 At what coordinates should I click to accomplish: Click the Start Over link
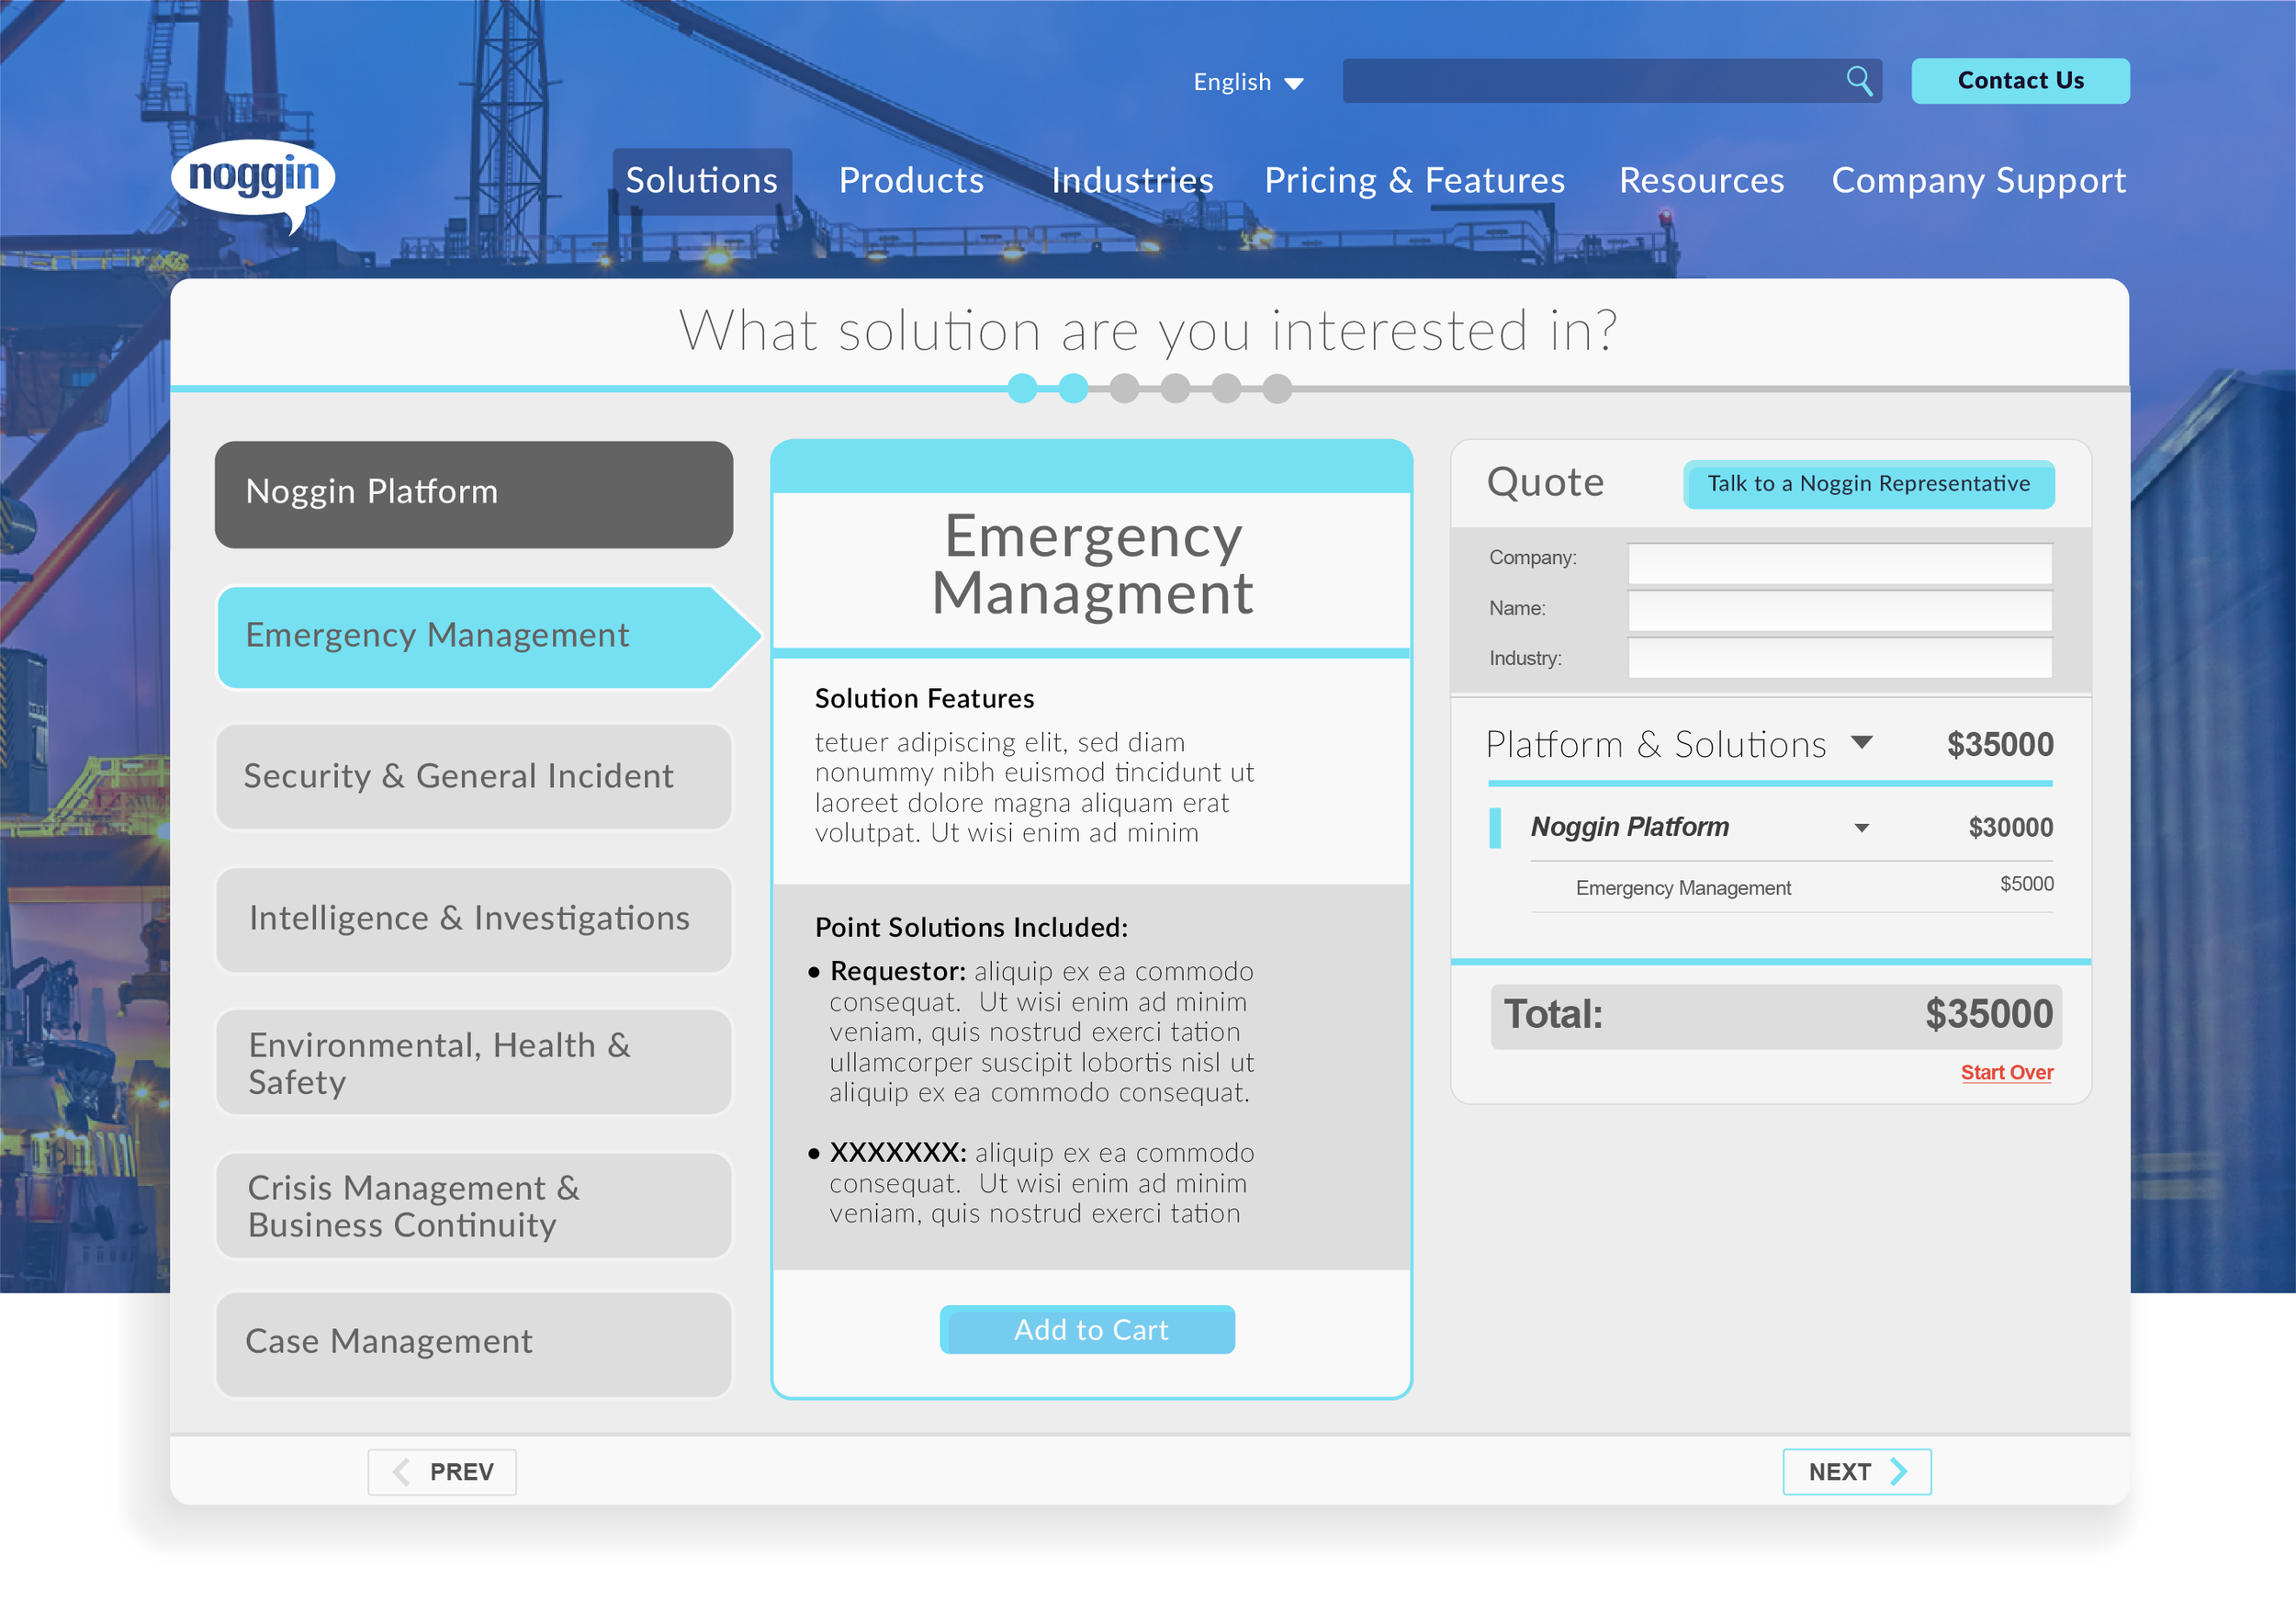(x=2006, y=1072)
